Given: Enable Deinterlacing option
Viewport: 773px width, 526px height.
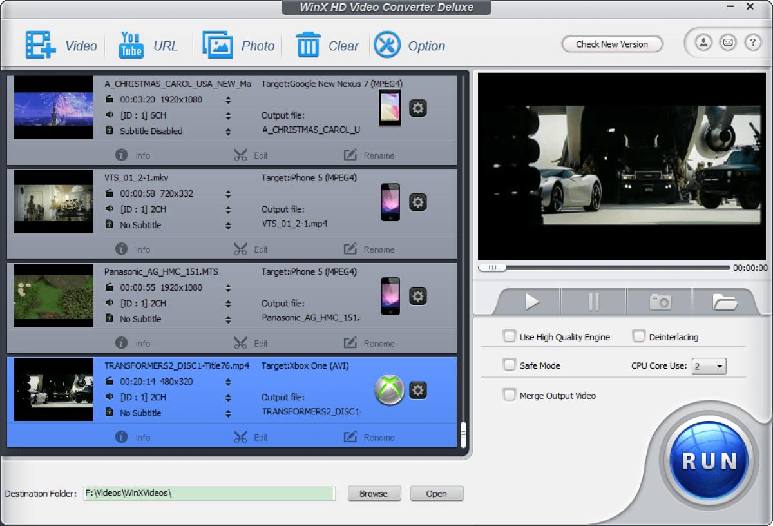Looking at the screenshot, I should pos(638,336).
